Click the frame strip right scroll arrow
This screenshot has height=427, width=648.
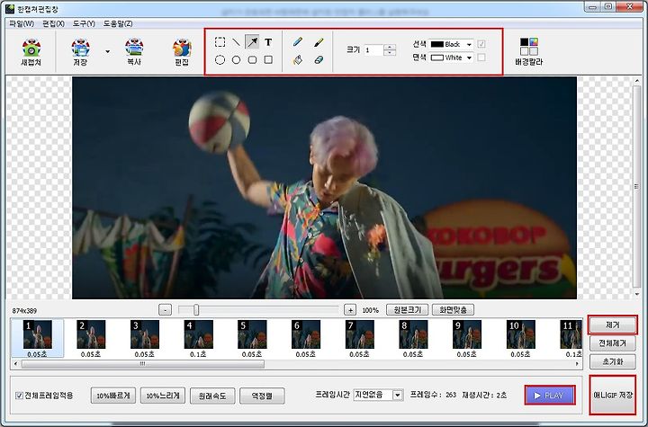(x=577, y=364)
